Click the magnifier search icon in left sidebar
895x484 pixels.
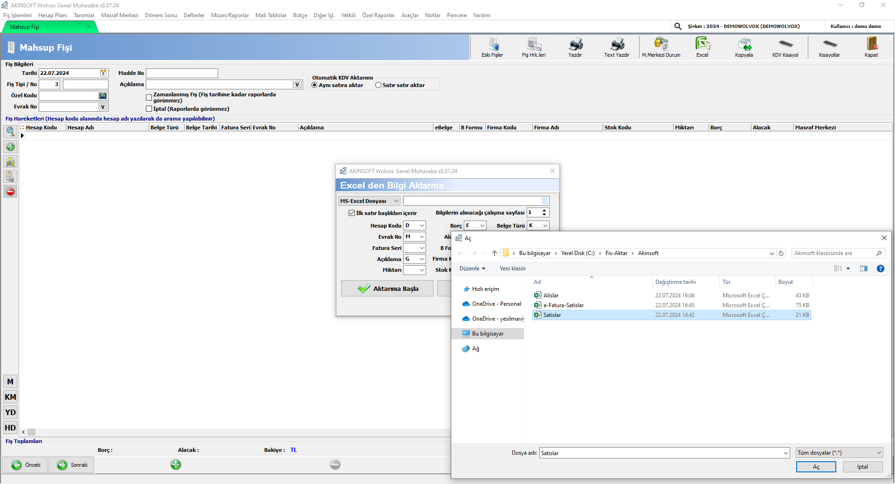pyautogui.click(x=10, y=132)
